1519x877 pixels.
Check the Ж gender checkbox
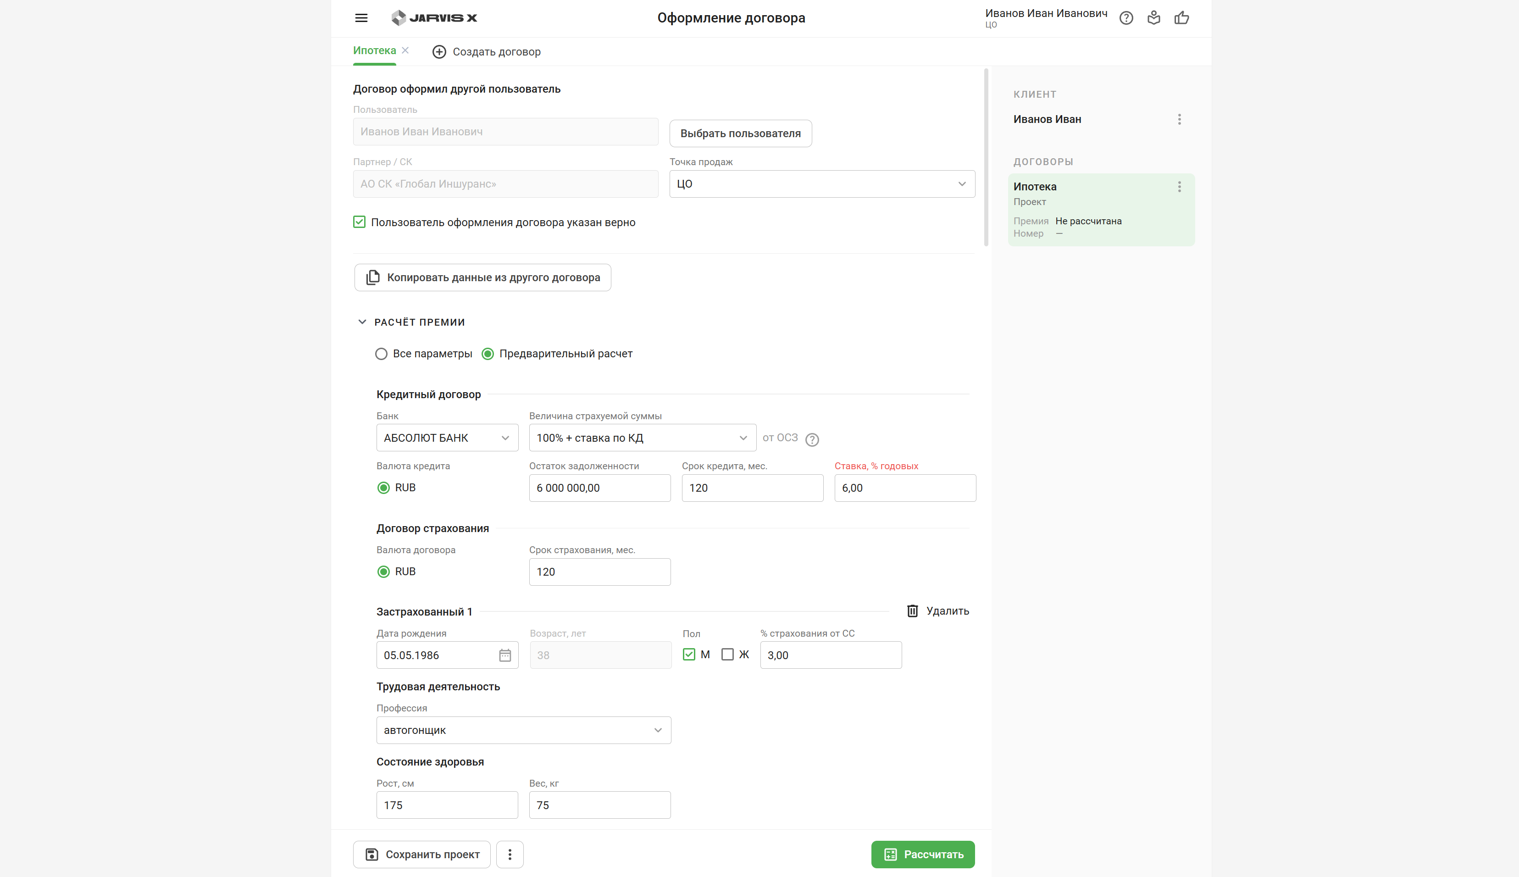728,654
